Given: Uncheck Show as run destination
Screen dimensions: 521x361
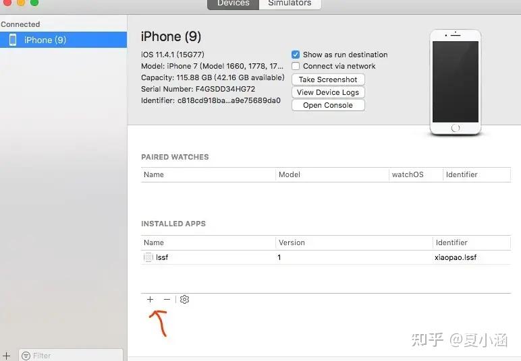Looking at the screenshot, I should point(296,55).
